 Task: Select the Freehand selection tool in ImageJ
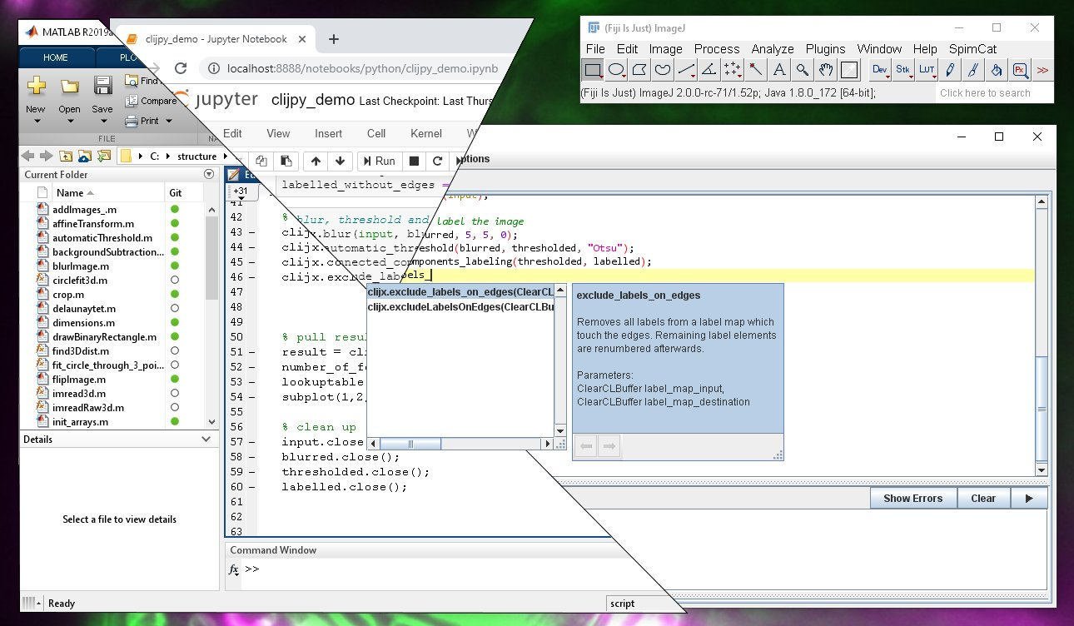click(663, 70)
